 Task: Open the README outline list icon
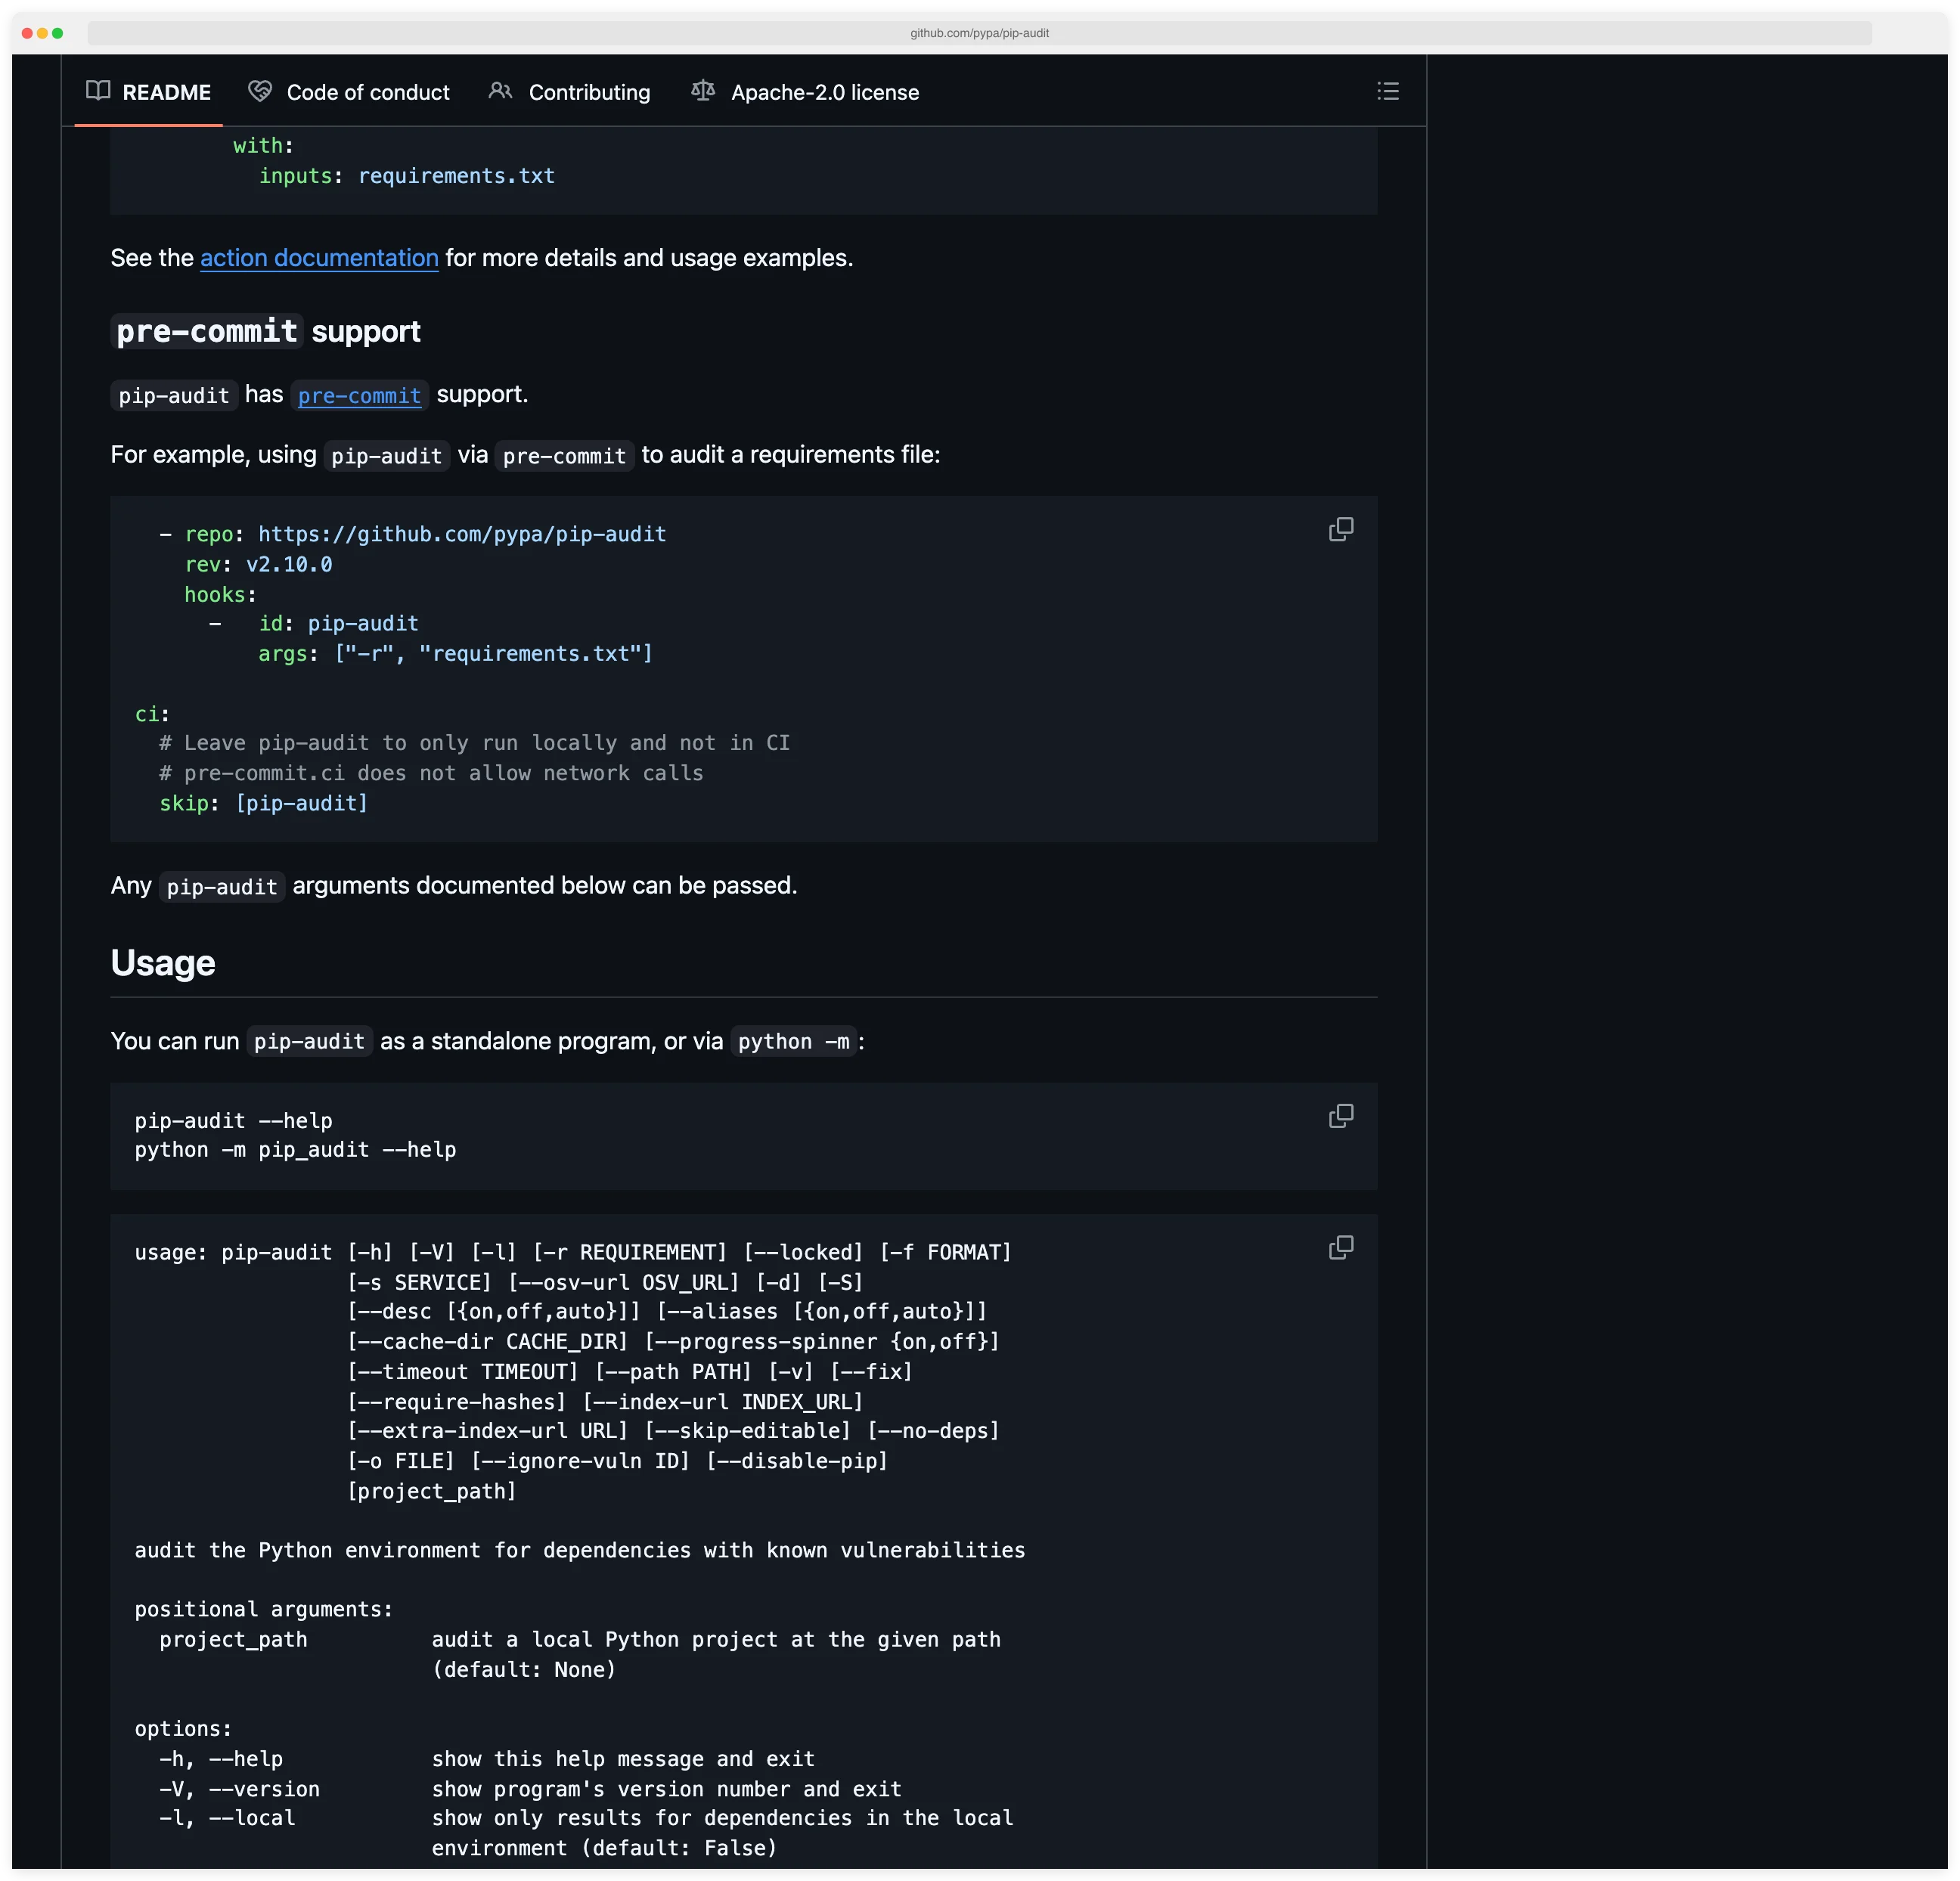1388,91
